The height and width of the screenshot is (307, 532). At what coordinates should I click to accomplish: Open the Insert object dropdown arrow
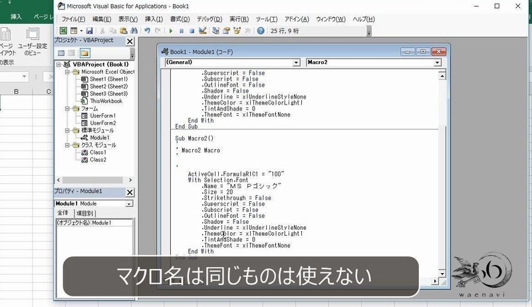pos(81,31)
